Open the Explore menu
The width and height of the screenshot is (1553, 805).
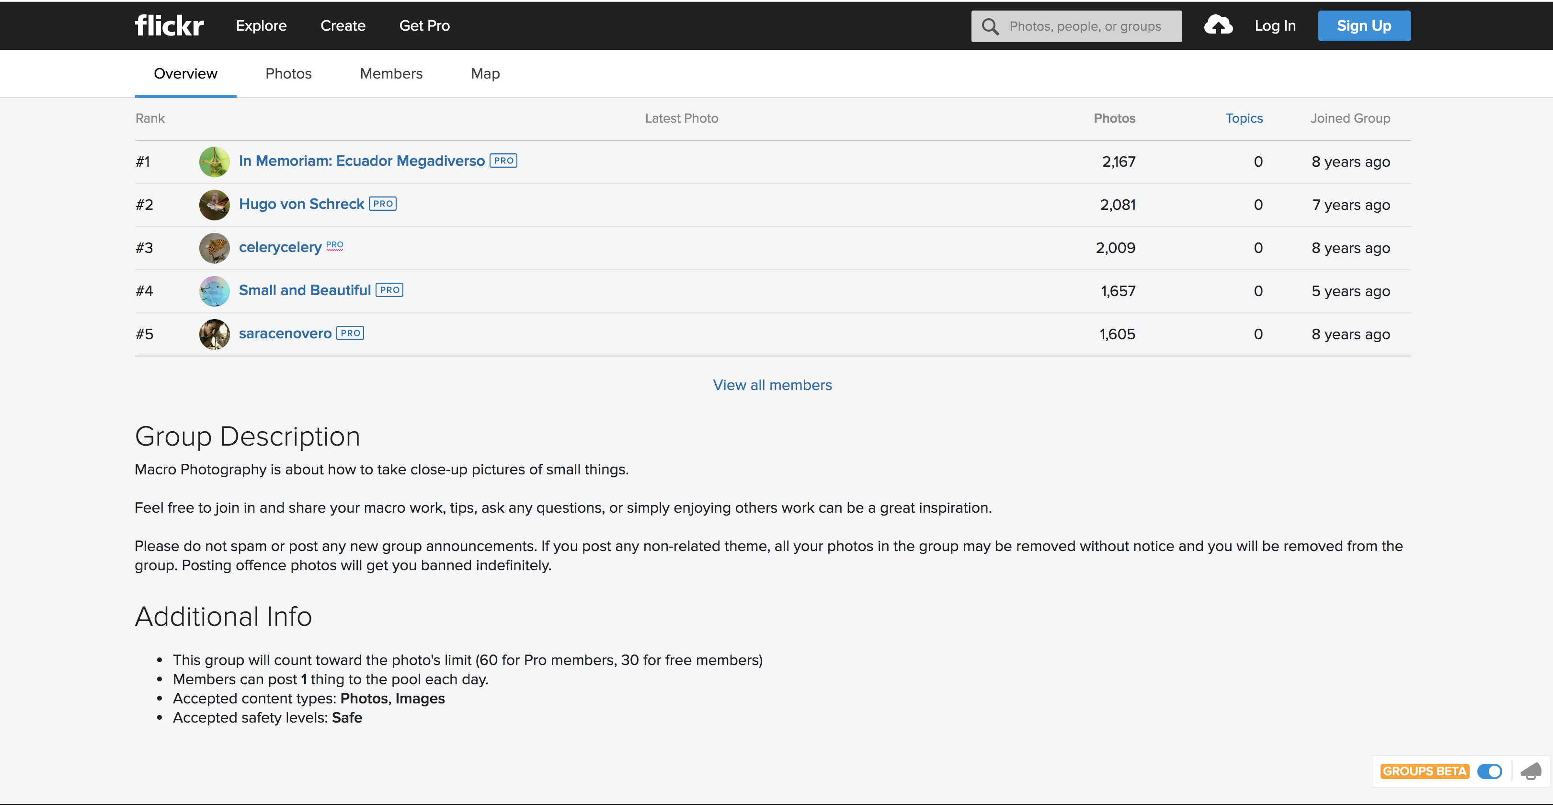(x=261, y=26)
